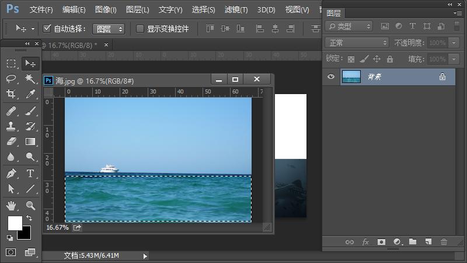Toggle pixel layer filter
The width and height of the screenshot is (467, 263).
pos(385,26)
